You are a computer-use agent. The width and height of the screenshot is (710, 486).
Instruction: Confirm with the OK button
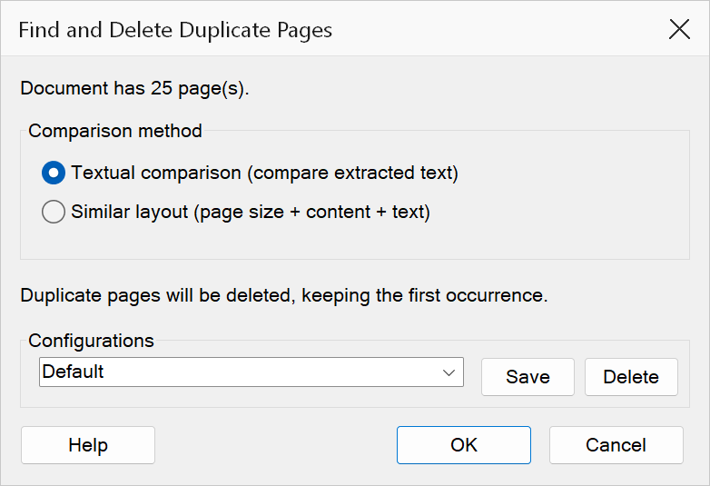[464, 445]
